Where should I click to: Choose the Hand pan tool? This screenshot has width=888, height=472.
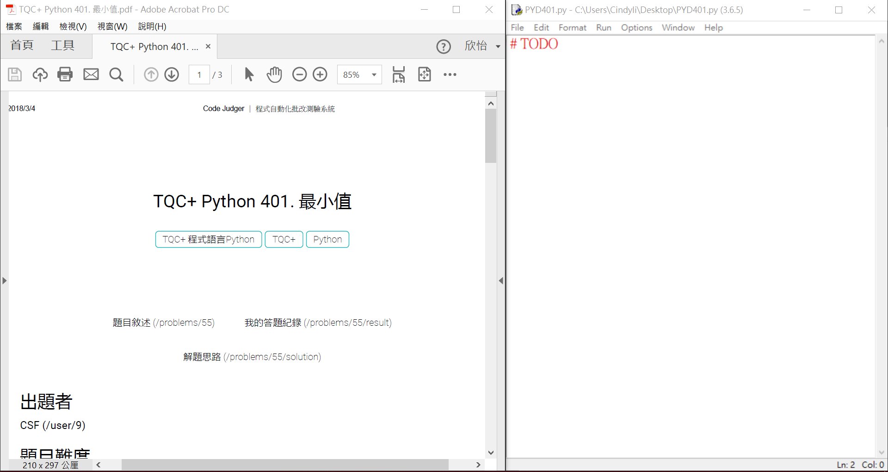point(274,75)
